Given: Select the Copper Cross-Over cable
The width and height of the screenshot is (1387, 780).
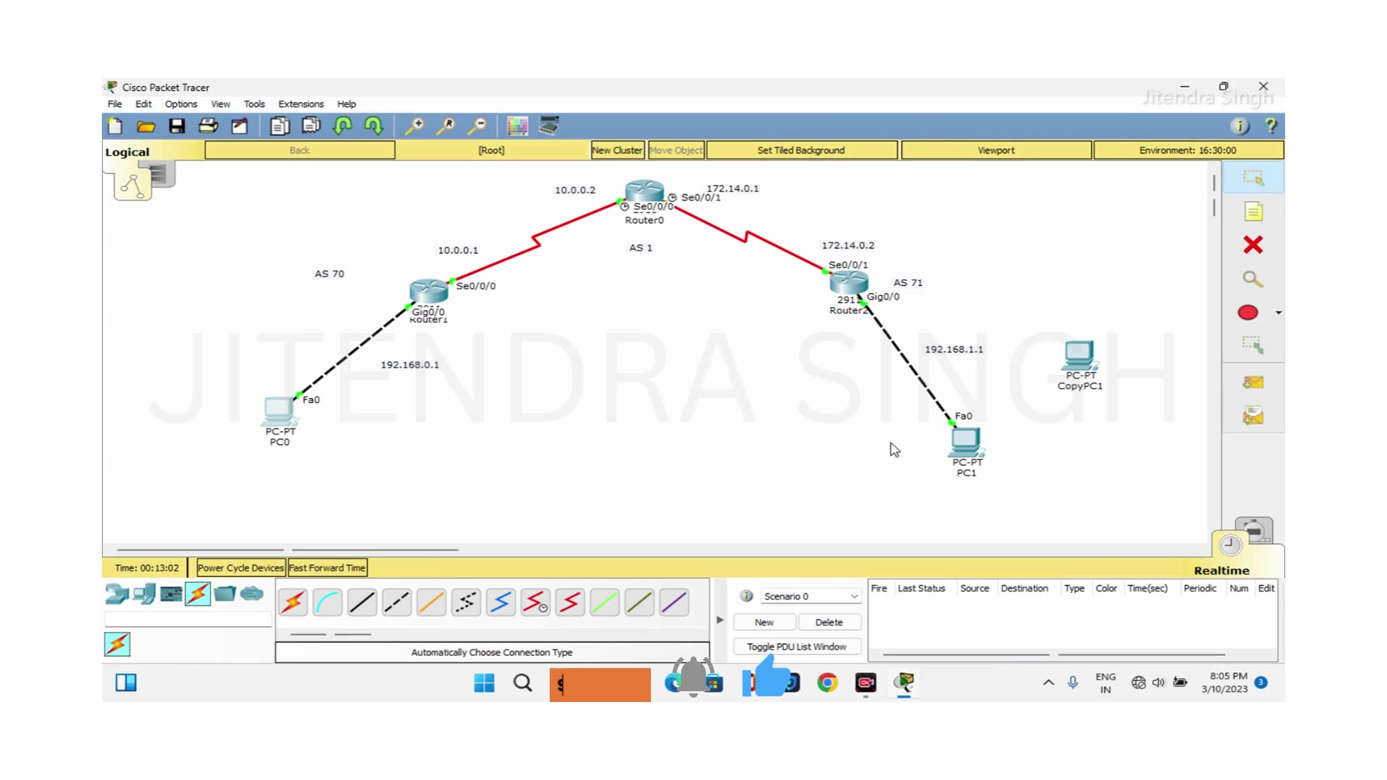Looking at the screenshot, I should [x=397, y=602].
